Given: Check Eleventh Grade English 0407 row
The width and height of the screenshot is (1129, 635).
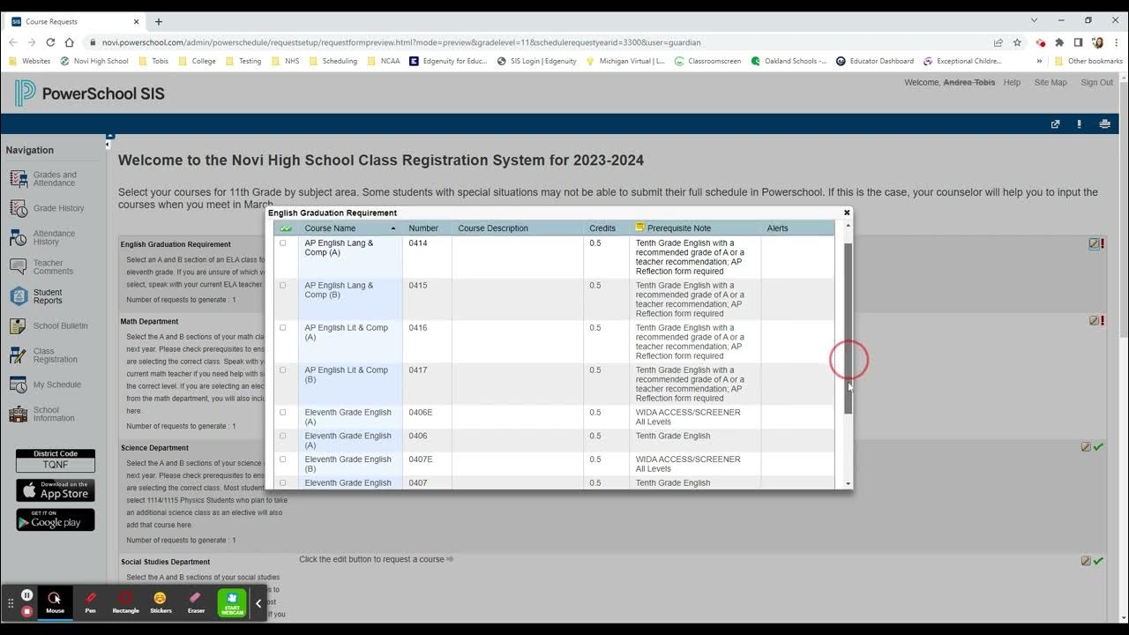Looking at the screenshot, I should pyautogui.click(x=283, y=483).
